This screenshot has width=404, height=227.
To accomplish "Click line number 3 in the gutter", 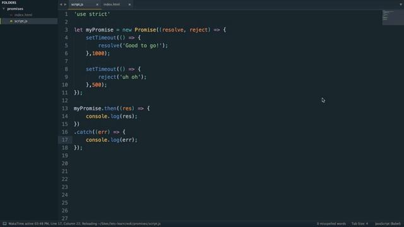I will [66, 30].
